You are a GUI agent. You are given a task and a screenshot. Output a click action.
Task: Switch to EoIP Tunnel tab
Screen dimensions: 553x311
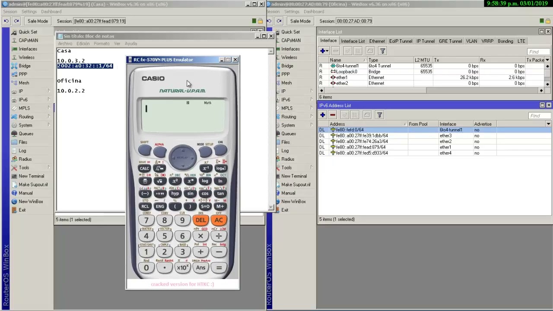pos(400,41)
